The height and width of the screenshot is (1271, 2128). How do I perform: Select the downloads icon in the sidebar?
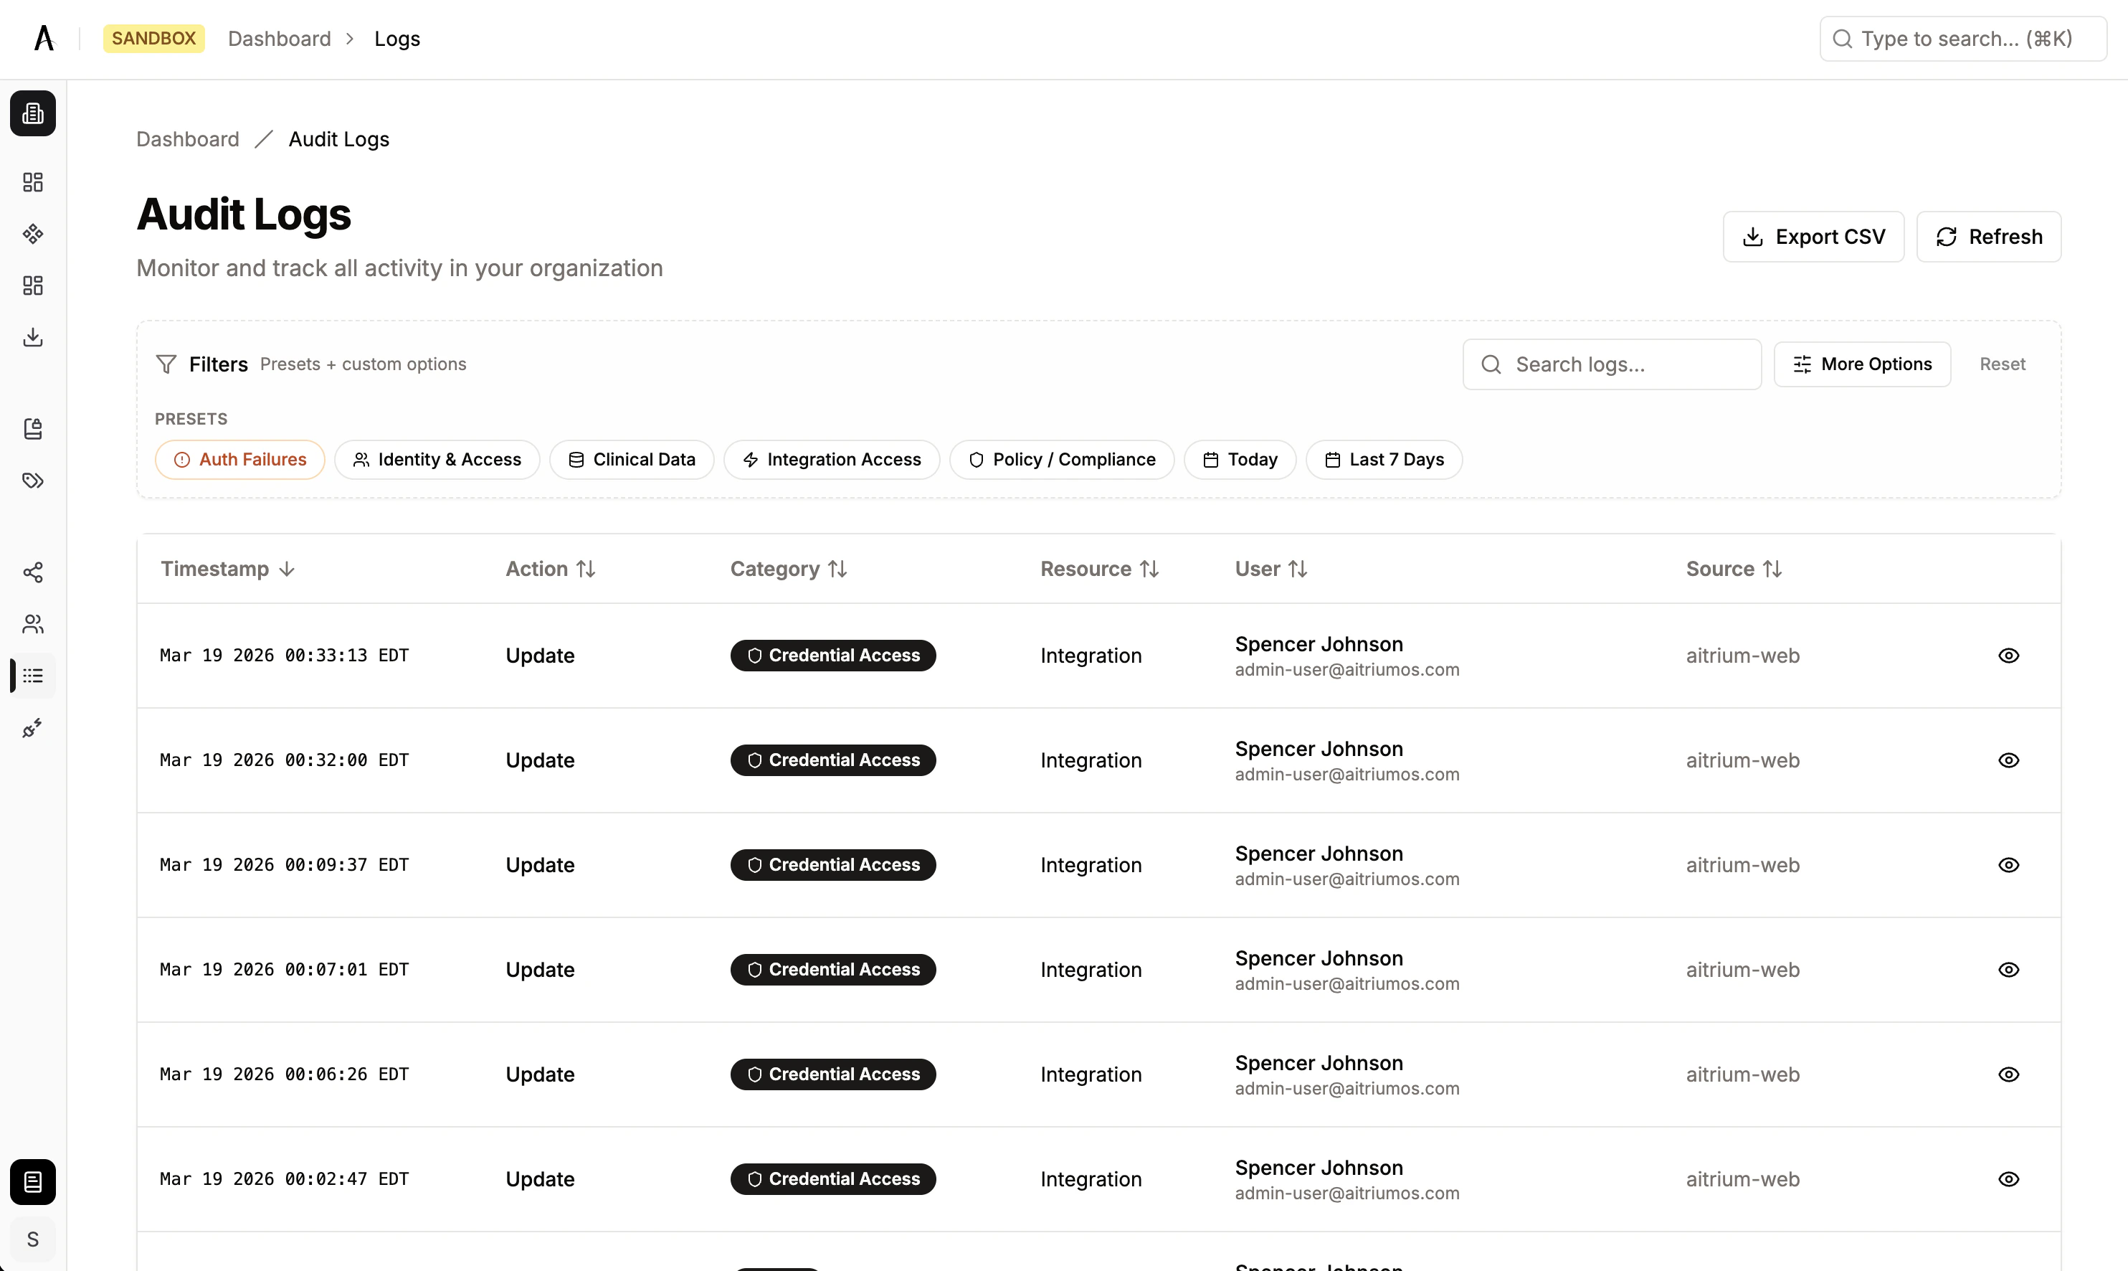(32, 336)
